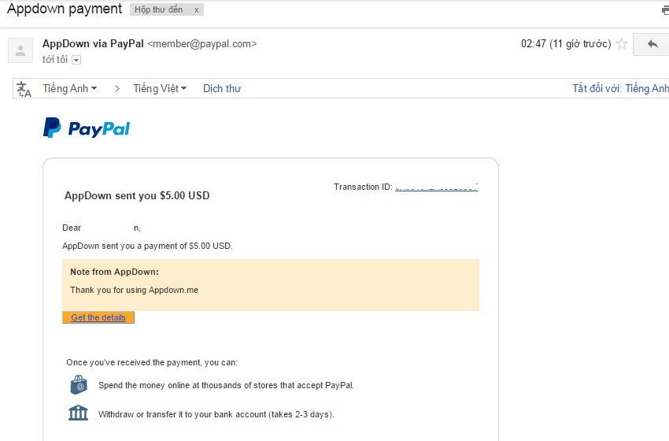
Task: Click the PayPal logo
Action: pos(87,128)
